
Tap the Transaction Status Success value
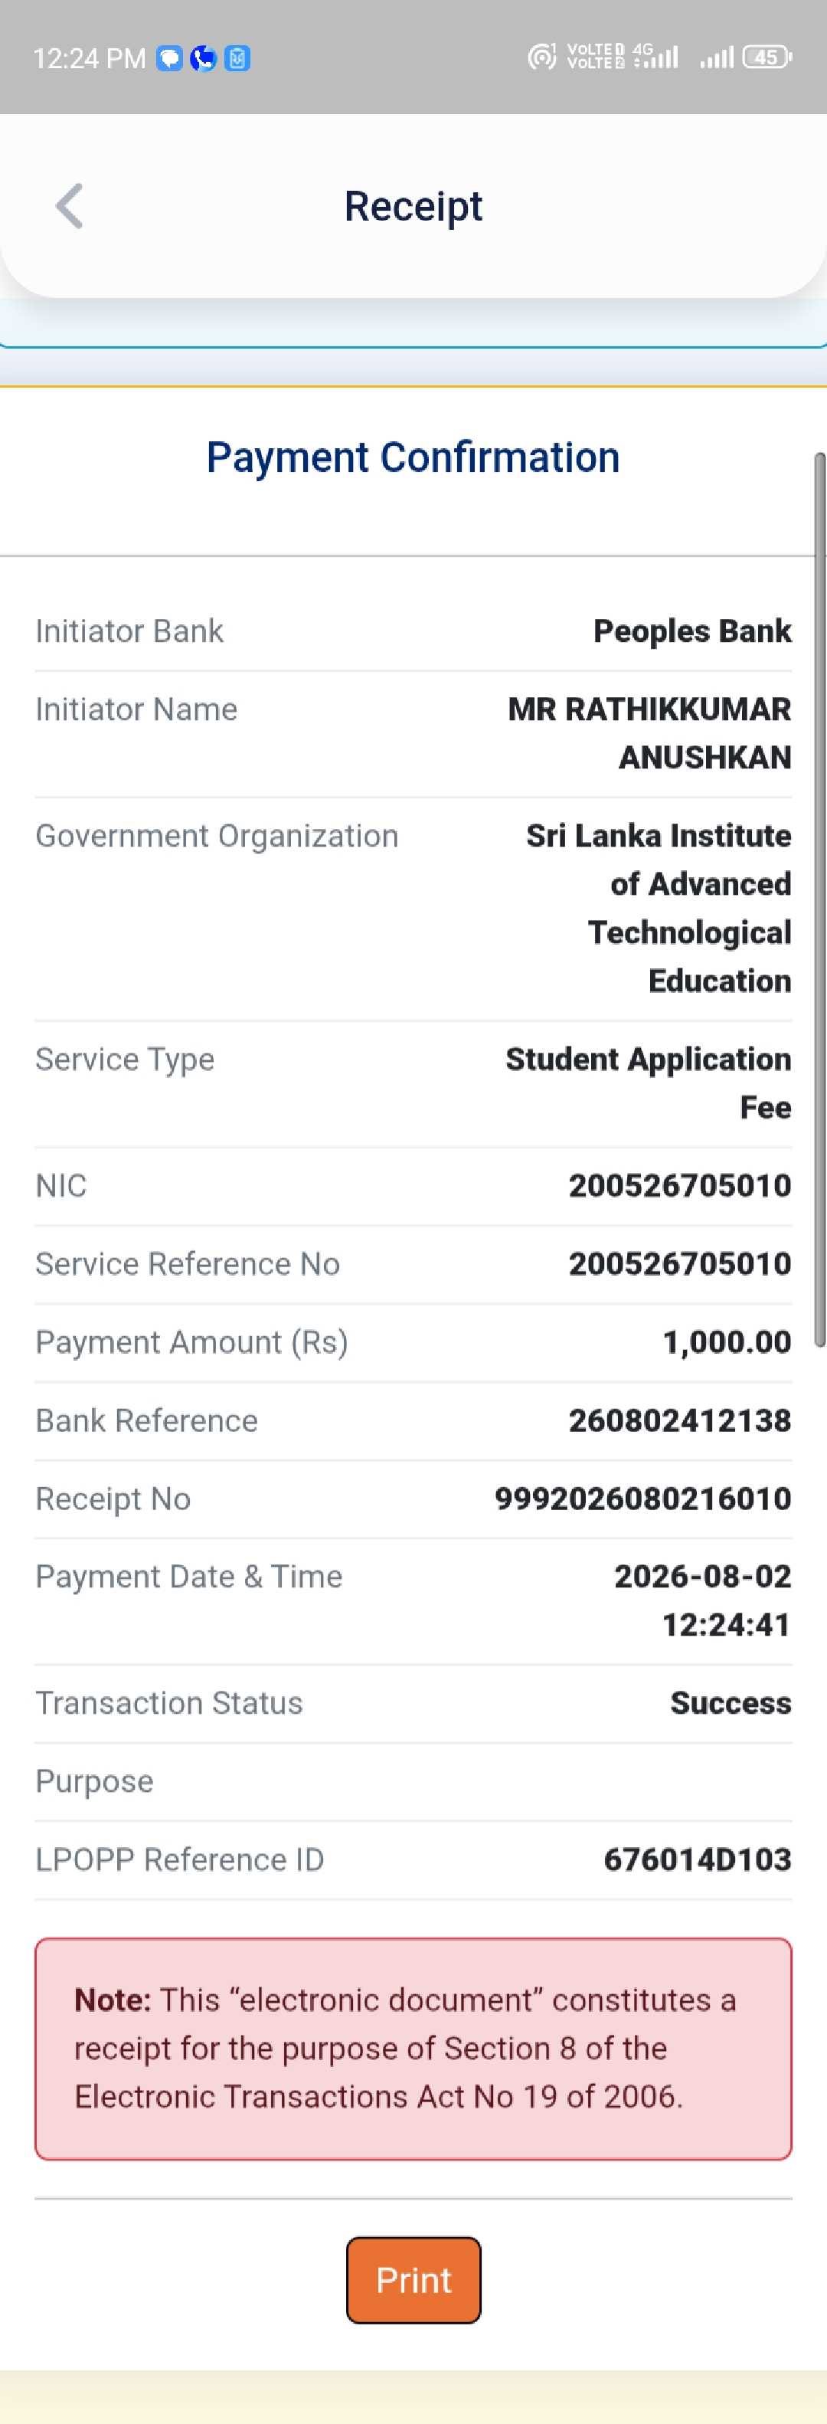[730, 1702]
